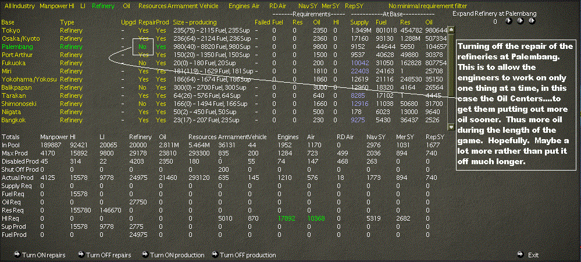581x262 pixels.
Task: Sort list by Failed column header
Action: tap(262, 22)
